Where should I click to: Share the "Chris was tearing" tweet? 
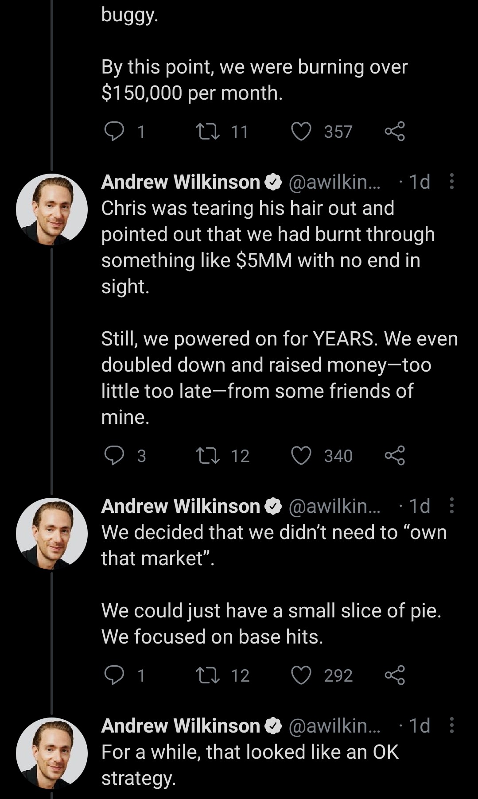395,456
